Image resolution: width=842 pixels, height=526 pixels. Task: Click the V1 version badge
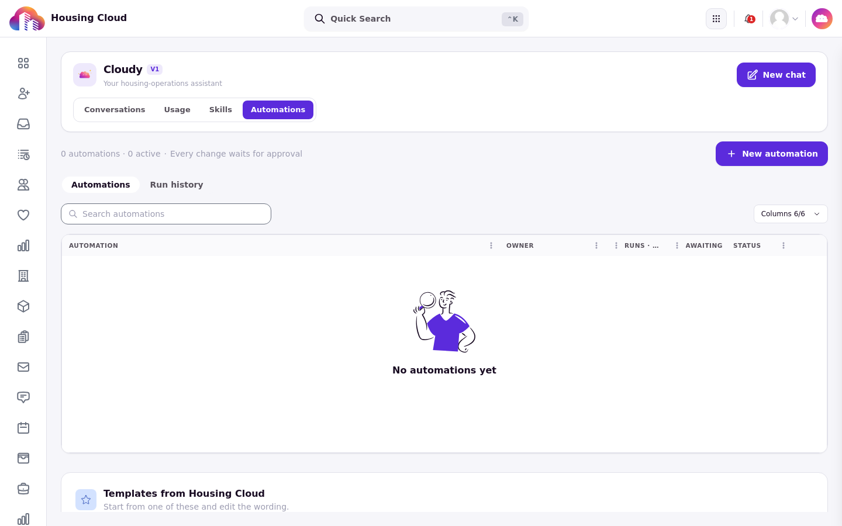point(155,69)
